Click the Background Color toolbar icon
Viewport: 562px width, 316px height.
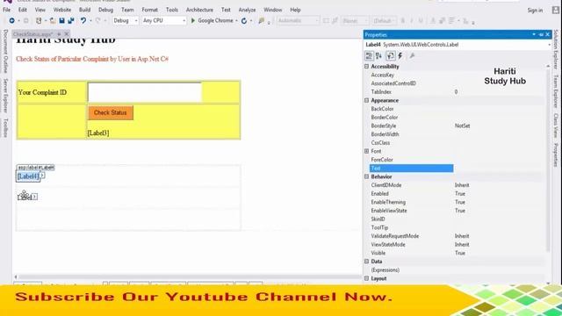pyautogui.click(x=443, y=21)
